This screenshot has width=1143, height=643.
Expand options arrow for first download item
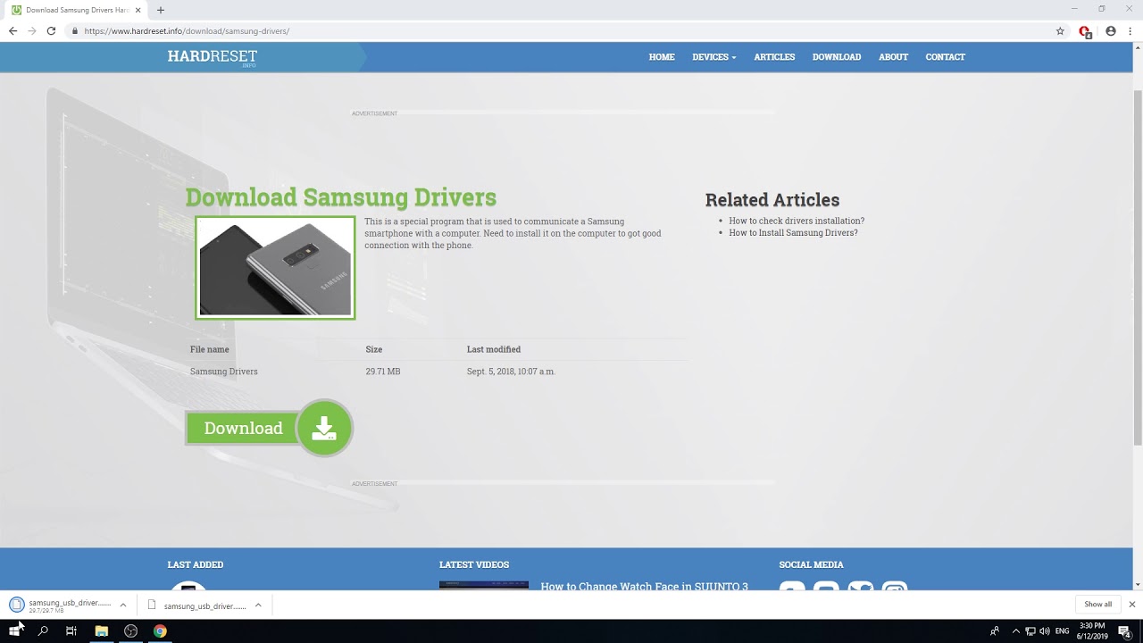(x=123, y=605)
